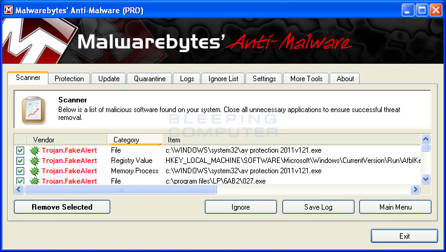The width and height of the screenshot is (446, 252).
Task: Click the vertical scrollbar thumb
Action: coord(425,148)
